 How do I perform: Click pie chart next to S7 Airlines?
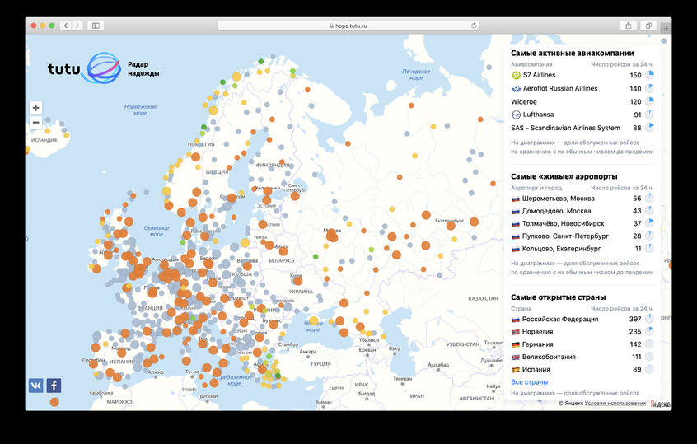pyautogui.click(x=649, y=76)
